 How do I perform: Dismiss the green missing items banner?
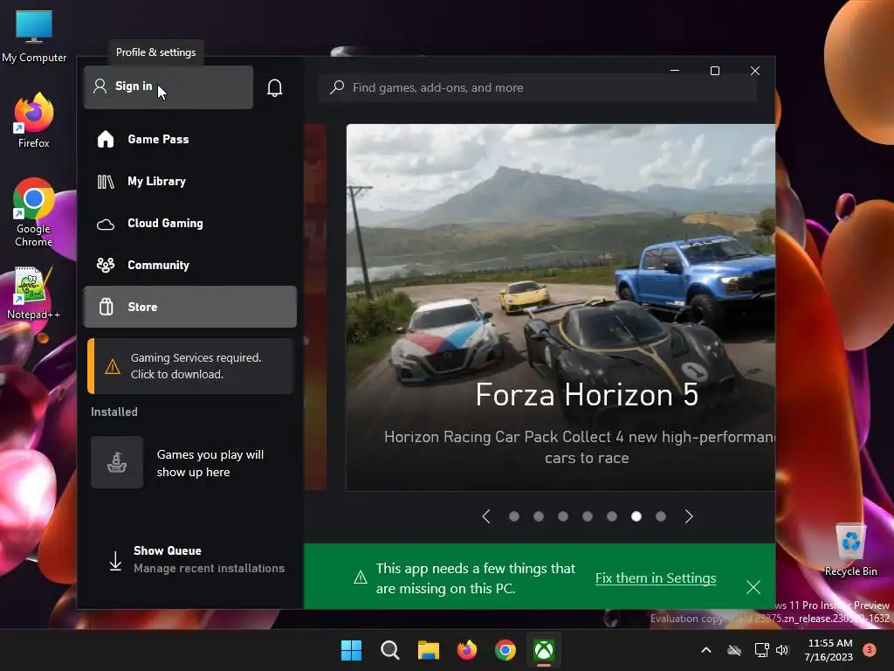753,587
